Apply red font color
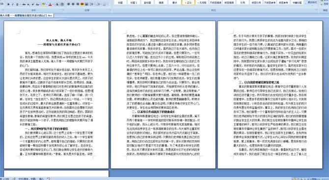329x180 pixels. click(50, 4)
